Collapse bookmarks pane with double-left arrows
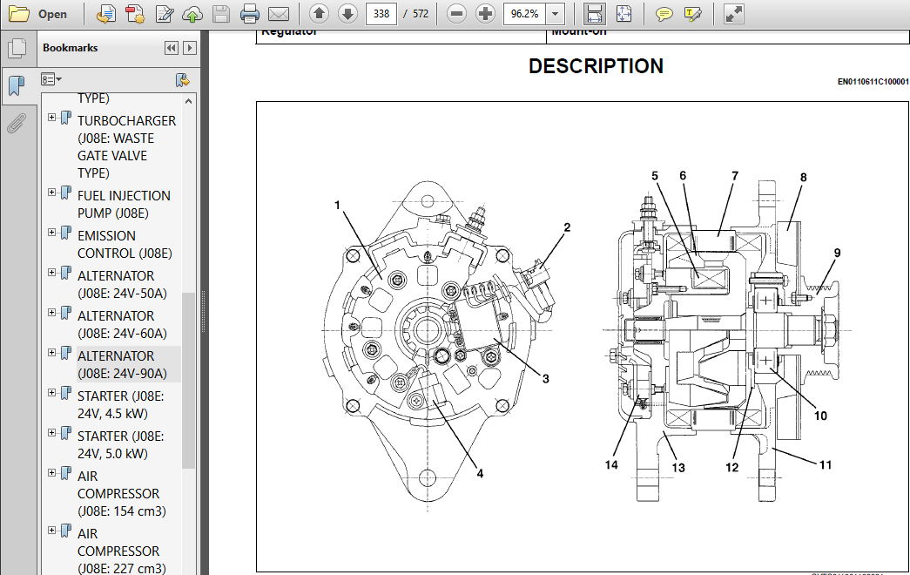910x575 pixels. pyautogui.click(x=172, y=48)
